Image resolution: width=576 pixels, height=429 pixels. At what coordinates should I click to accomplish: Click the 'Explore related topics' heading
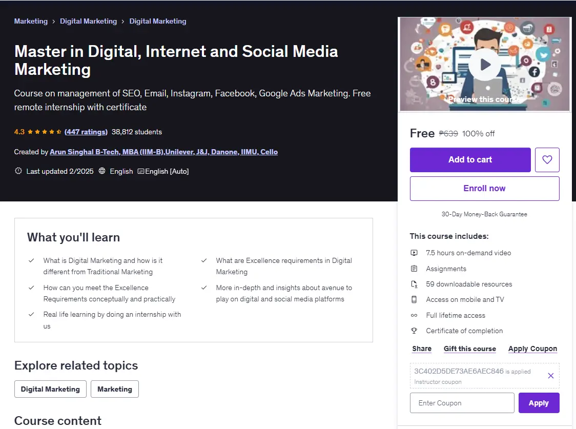76,365
